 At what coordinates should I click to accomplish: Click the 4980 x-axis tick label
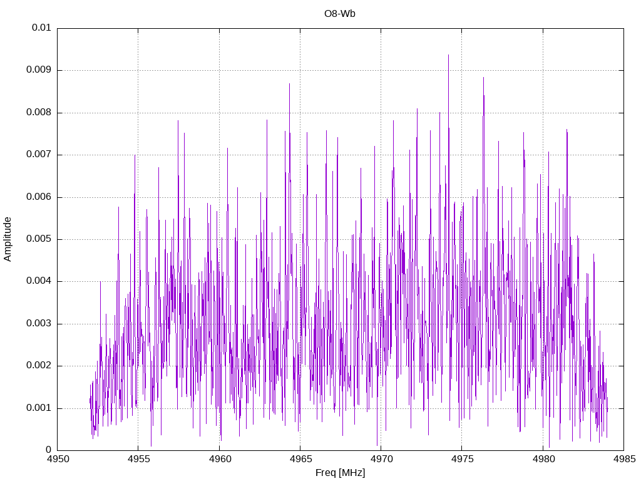(x=543, y=459)
